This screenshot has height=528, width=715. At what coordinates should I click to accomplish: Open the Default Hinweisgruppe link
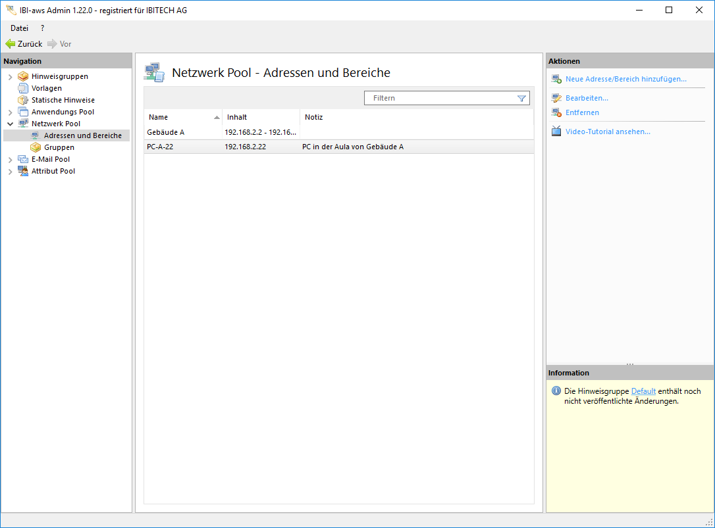(x=643, y=391)
